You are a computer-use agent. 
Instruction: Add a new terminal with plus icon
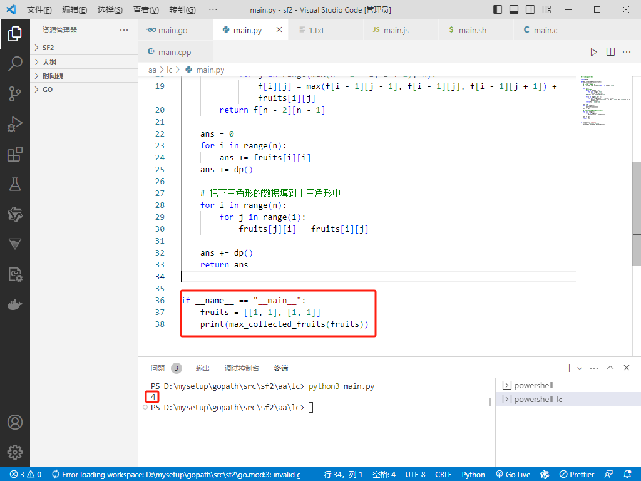(x=569, y=368)
